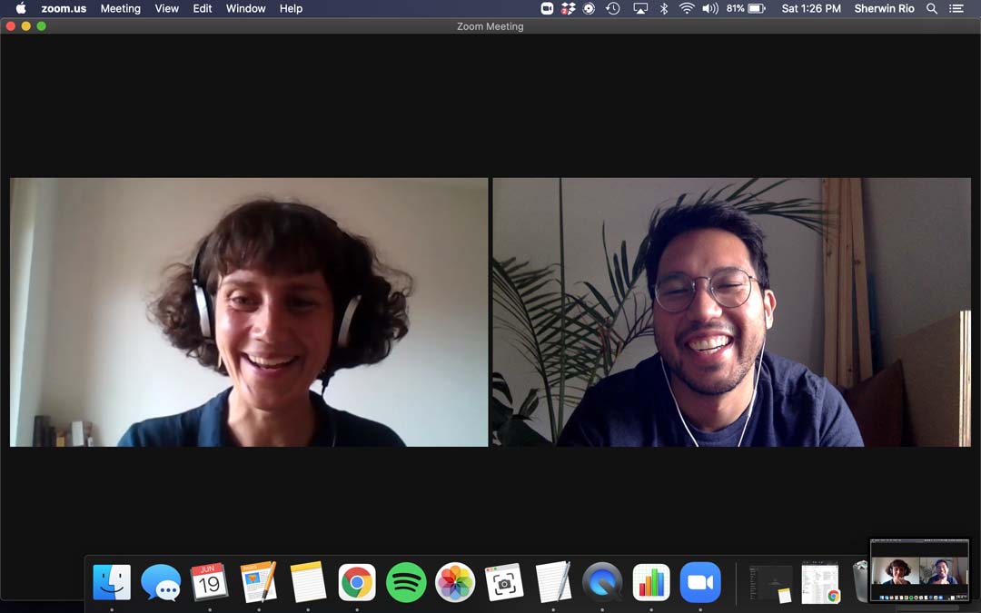Open the Pages app from the Dock
The height and width of the screenshot is (613, 981).
tap(258, 582)
